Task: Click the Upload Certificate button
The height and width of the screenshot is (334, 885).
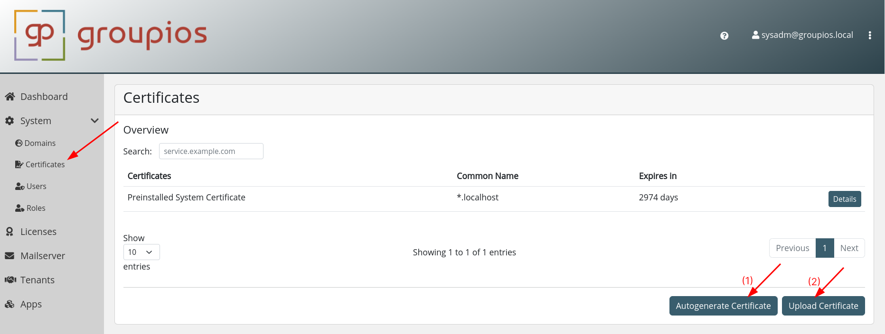Action: click(823, 306)
